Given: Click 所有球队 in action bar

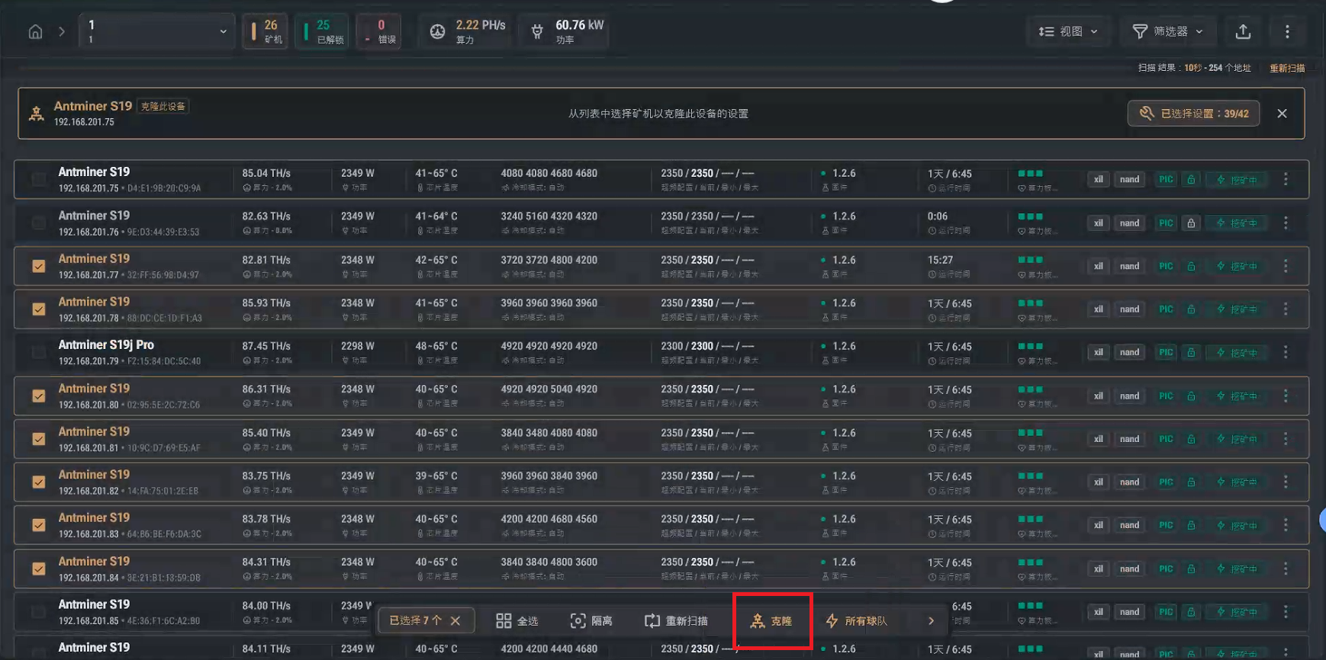Looking at the screenshot, I should pyautogui.click(x=856, y=620).
